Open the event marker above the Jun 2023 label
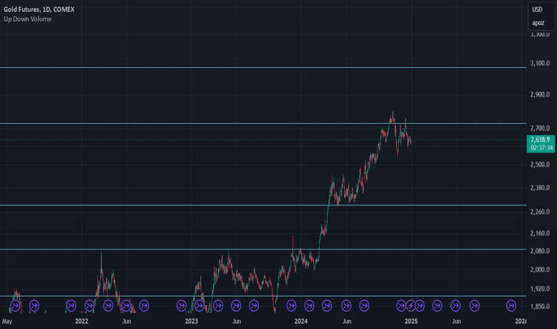557x329 pixels. (x=236, y=306)
